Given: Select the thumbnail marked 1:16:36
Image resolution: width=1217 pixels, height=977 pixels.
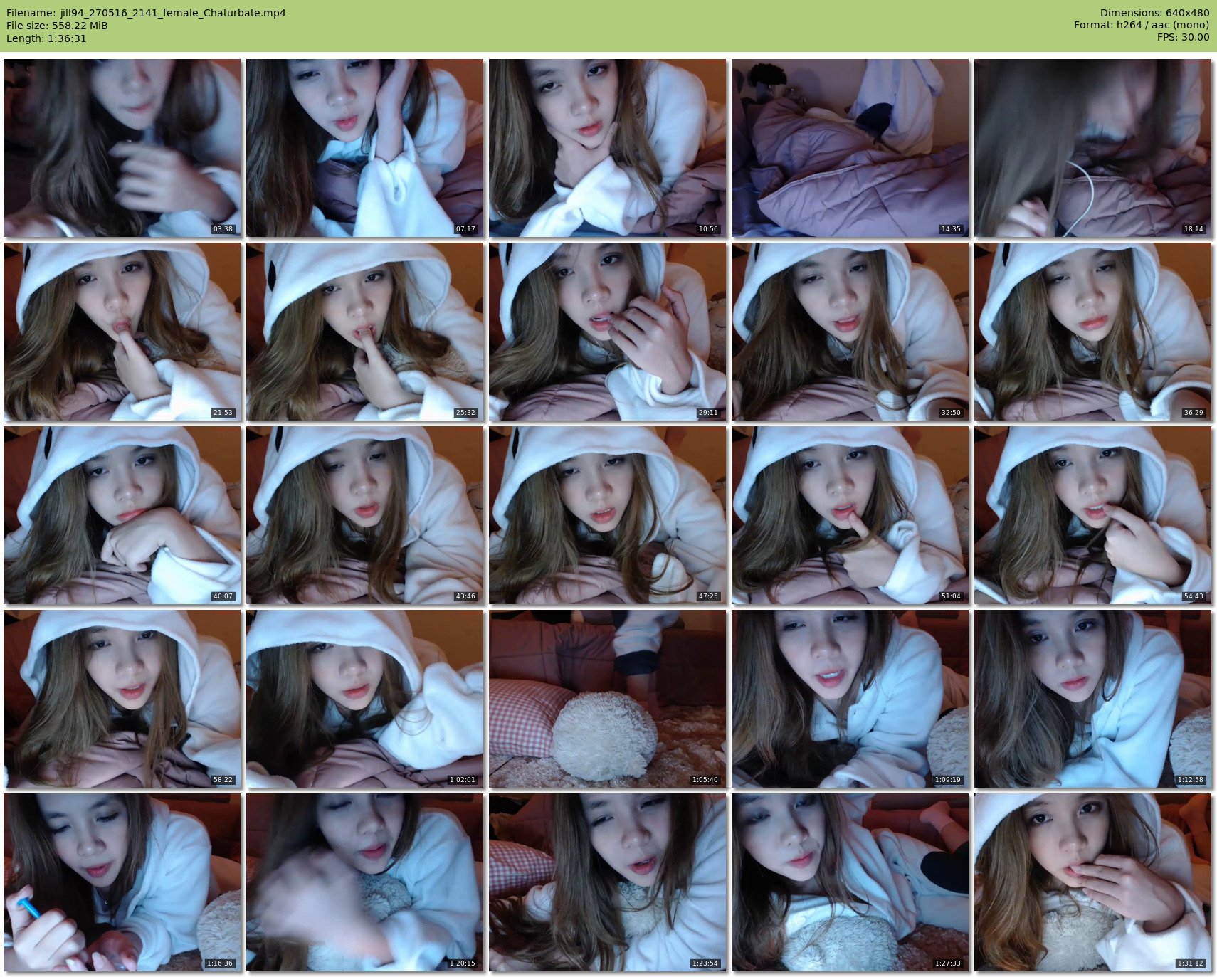Looking at the screenshot, I should (122, 882).
